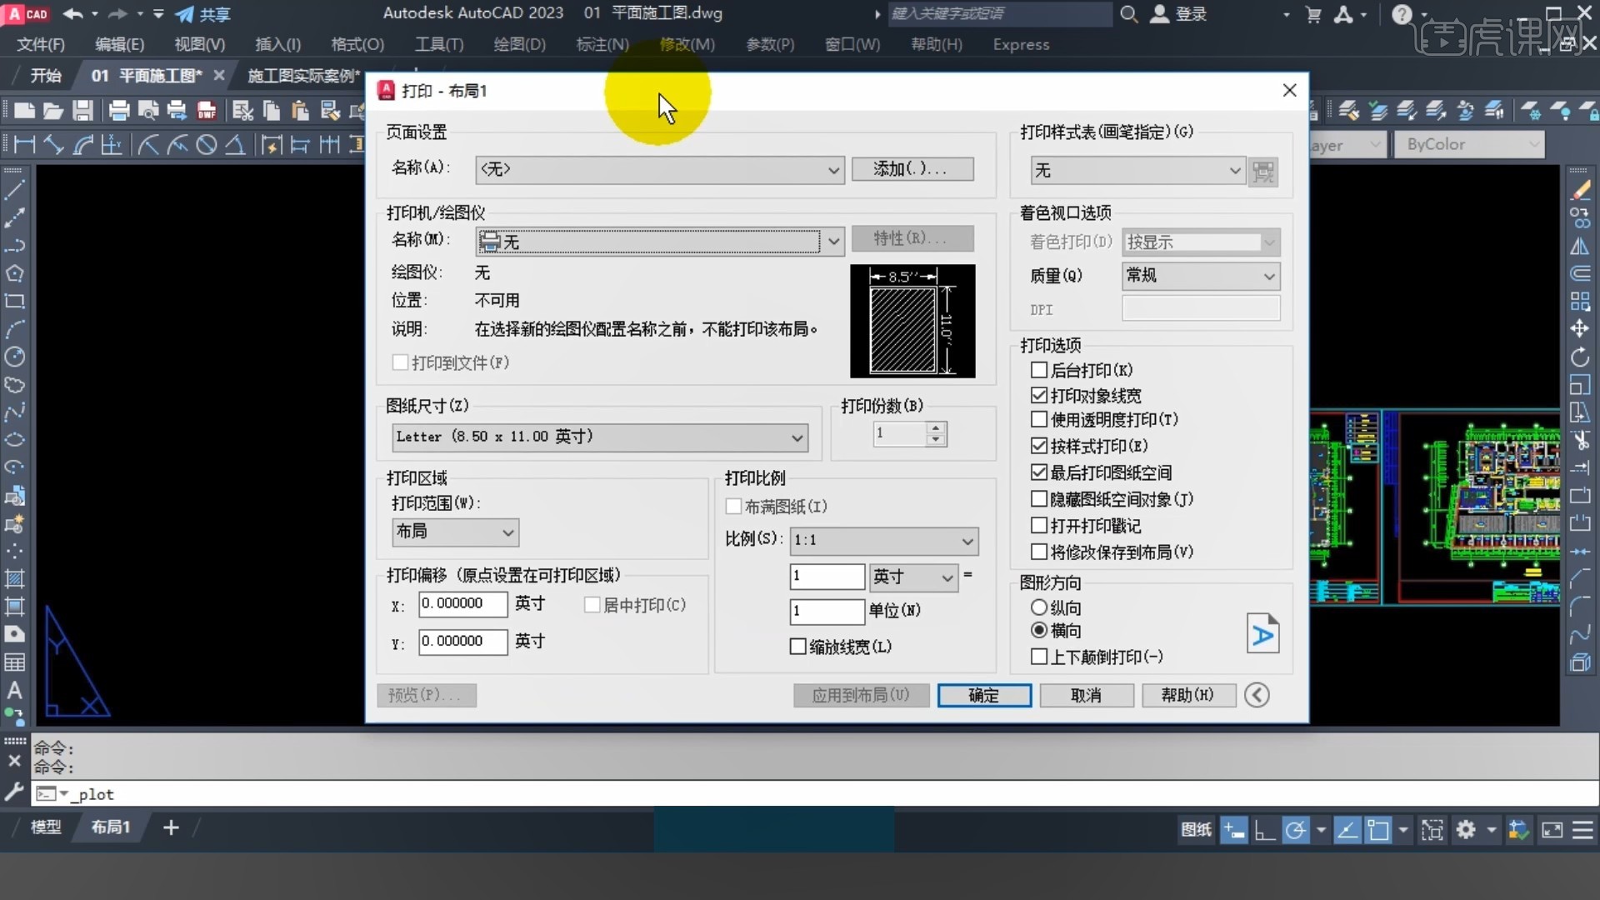Enable the Plot stamp on checkbox
This screenshot has height=900, width=1600.
(1039, 526)
